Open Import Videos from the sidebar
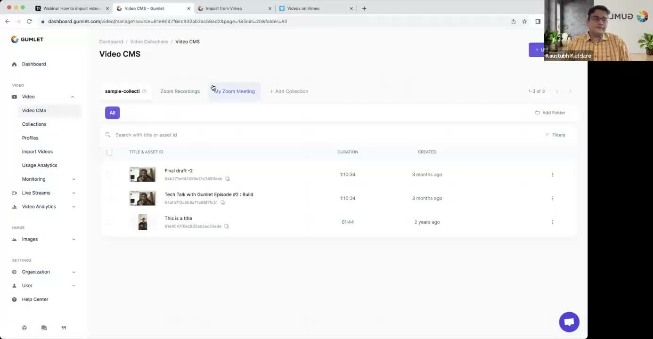The width and height of the screenshot is (653, 339). [x=37, y=152]
